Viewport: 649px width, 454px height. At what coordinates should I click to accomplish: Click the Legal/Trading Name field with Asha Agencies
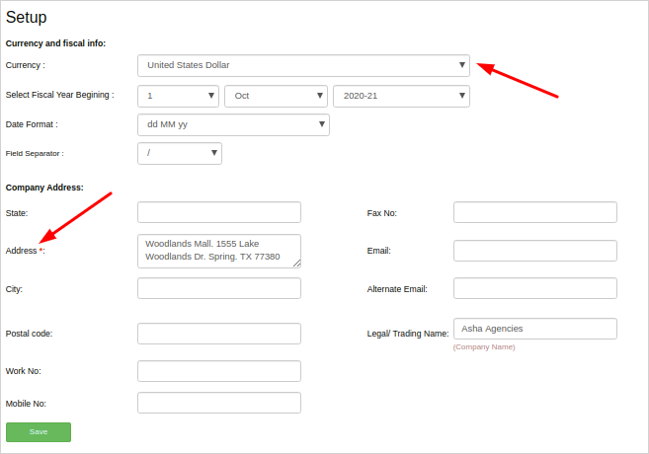tap(535, 329)
